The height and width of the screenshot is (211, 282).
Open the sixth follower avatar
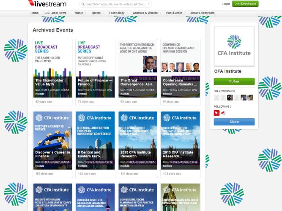pos(250,97)
